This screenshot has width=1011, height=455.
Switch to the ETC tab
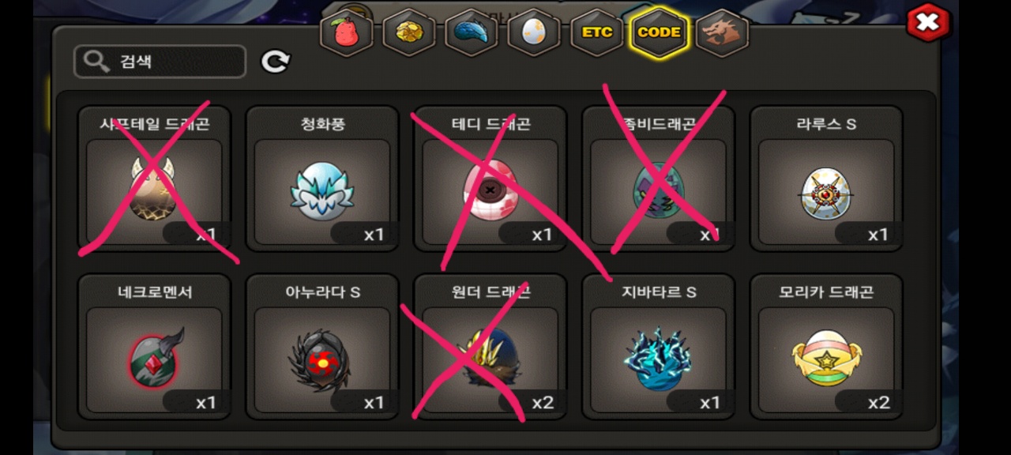coord(596,32)
